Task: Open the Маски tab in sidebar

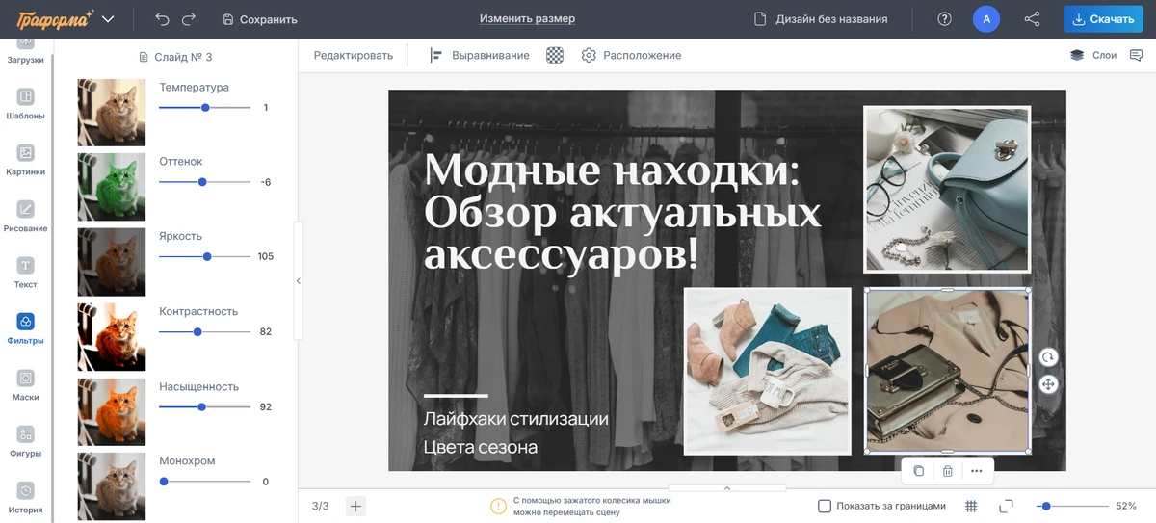Action: pyautogui.click(x=26, y=385)
